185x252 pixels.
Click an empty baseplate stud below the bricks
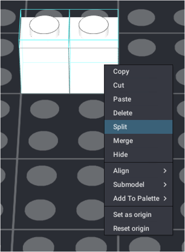pos(45,109)
